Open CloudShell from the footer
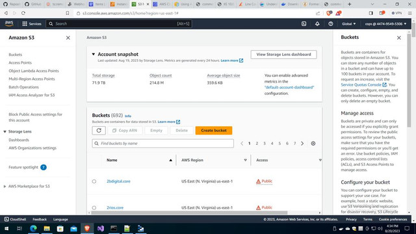 15,220
